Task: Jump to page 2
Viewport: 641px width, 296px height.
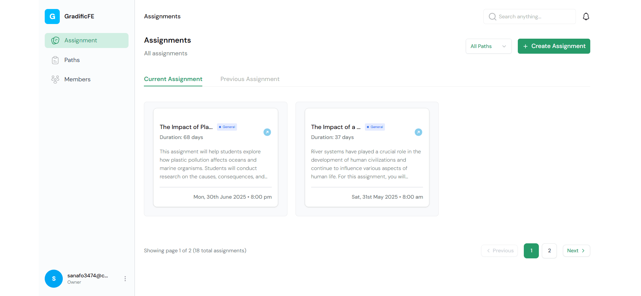Action: click(549, 251)
